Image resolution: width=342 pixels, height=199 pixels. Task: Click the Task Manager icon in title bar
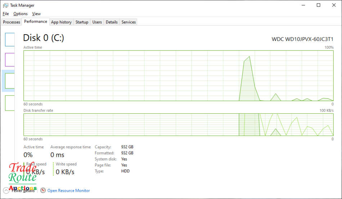(5, 5)
